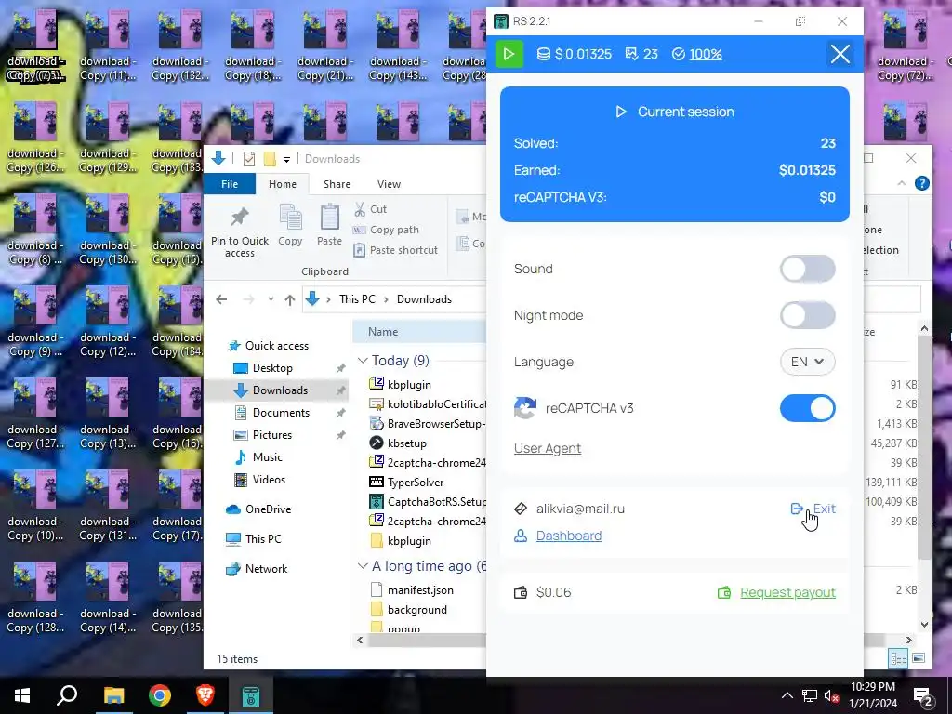Select This PC in navigation pane
The image size is (952, 714).
click(x=263, y=538)
